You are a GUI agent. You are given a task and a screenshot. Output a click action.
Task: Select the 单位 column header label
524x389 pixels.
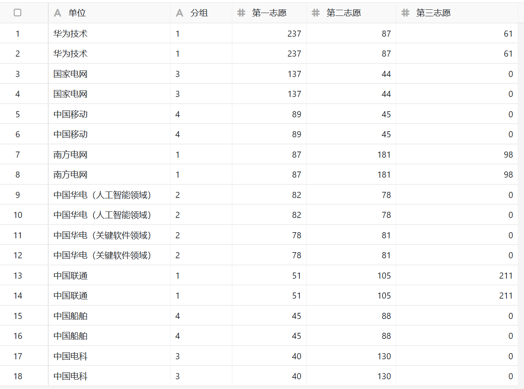point(77,13)
